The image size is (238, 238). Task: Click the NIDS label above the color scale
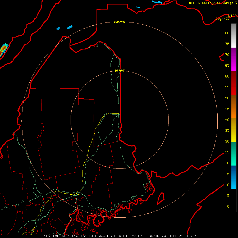(x=232, y=16)
